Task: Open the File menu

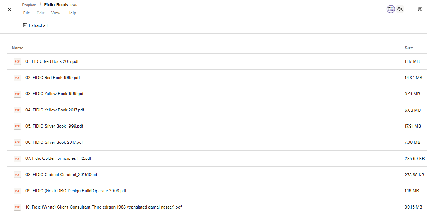Action: pos(27,13)
